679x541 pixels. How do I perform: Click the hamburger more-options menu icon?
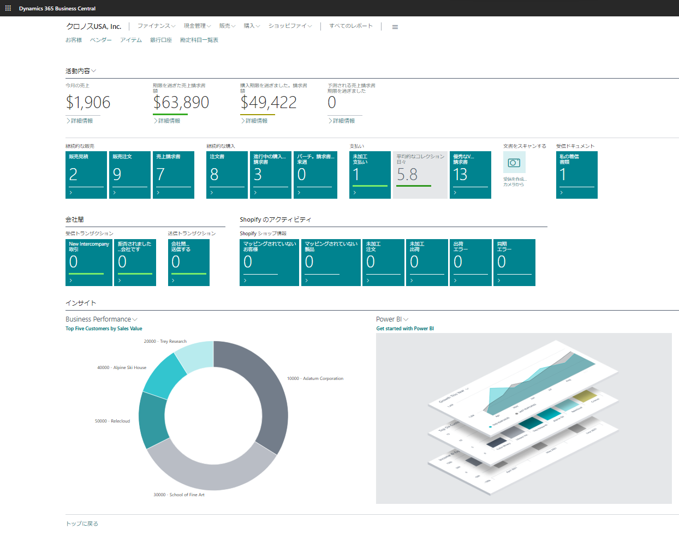point(395,27)
